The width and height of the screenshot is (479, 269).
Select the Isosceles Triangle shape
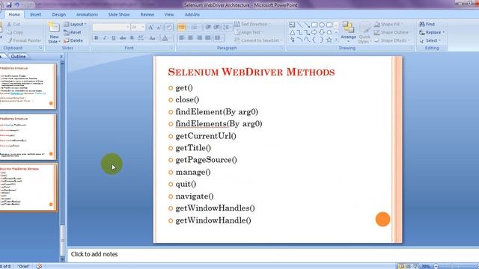click(x=292, y=32)
